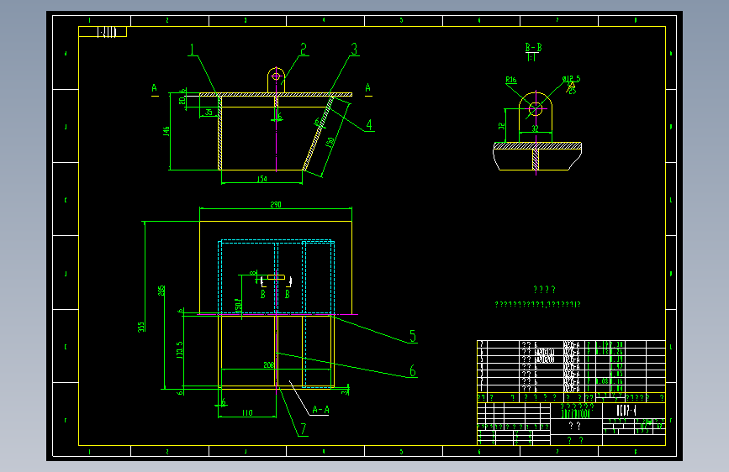
Task: Select the R16 radius dimension
Action: (511, 80)
